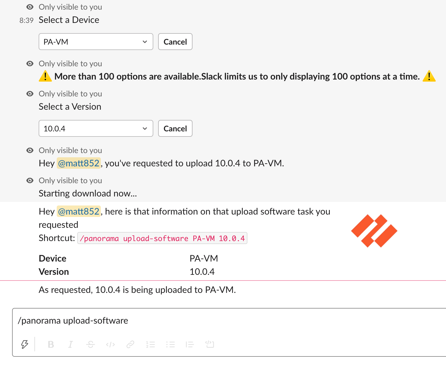Click the 'Select a Device' message text
The image size is (446, 367).
(x=69, y=20)
